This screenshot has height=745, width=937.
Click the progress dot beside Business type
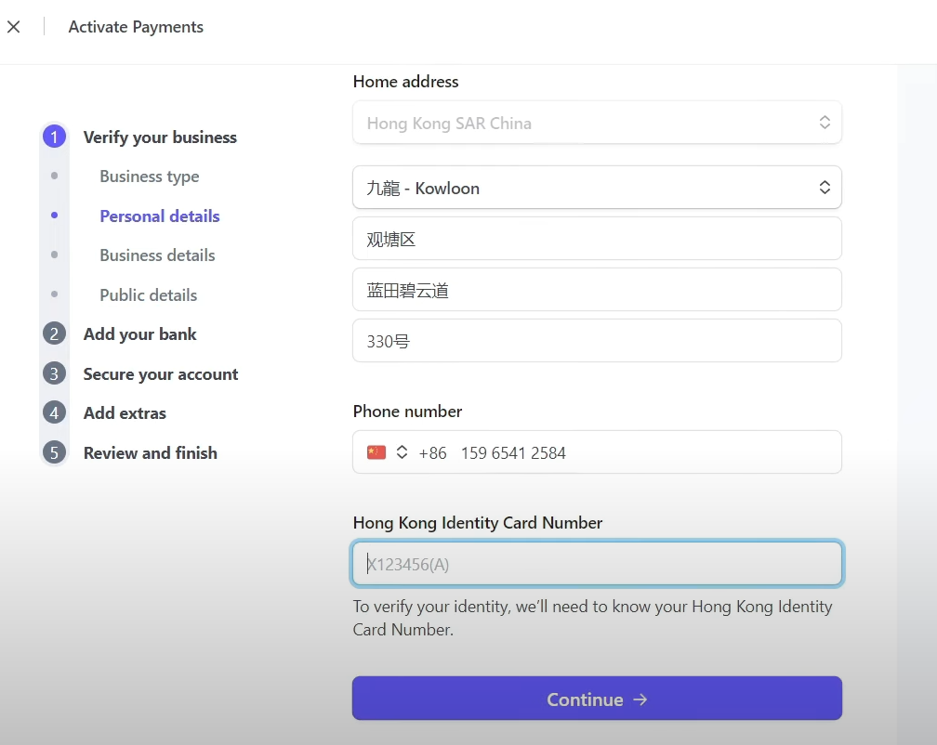tap(54, 176)
